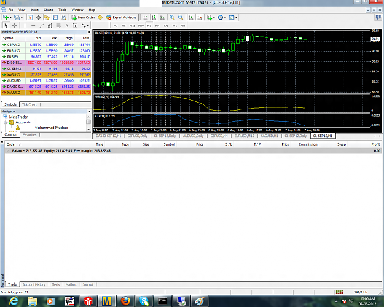
Task: Open Skype from the taskbar
Action: pyautogui.click(x=144, y=301)
